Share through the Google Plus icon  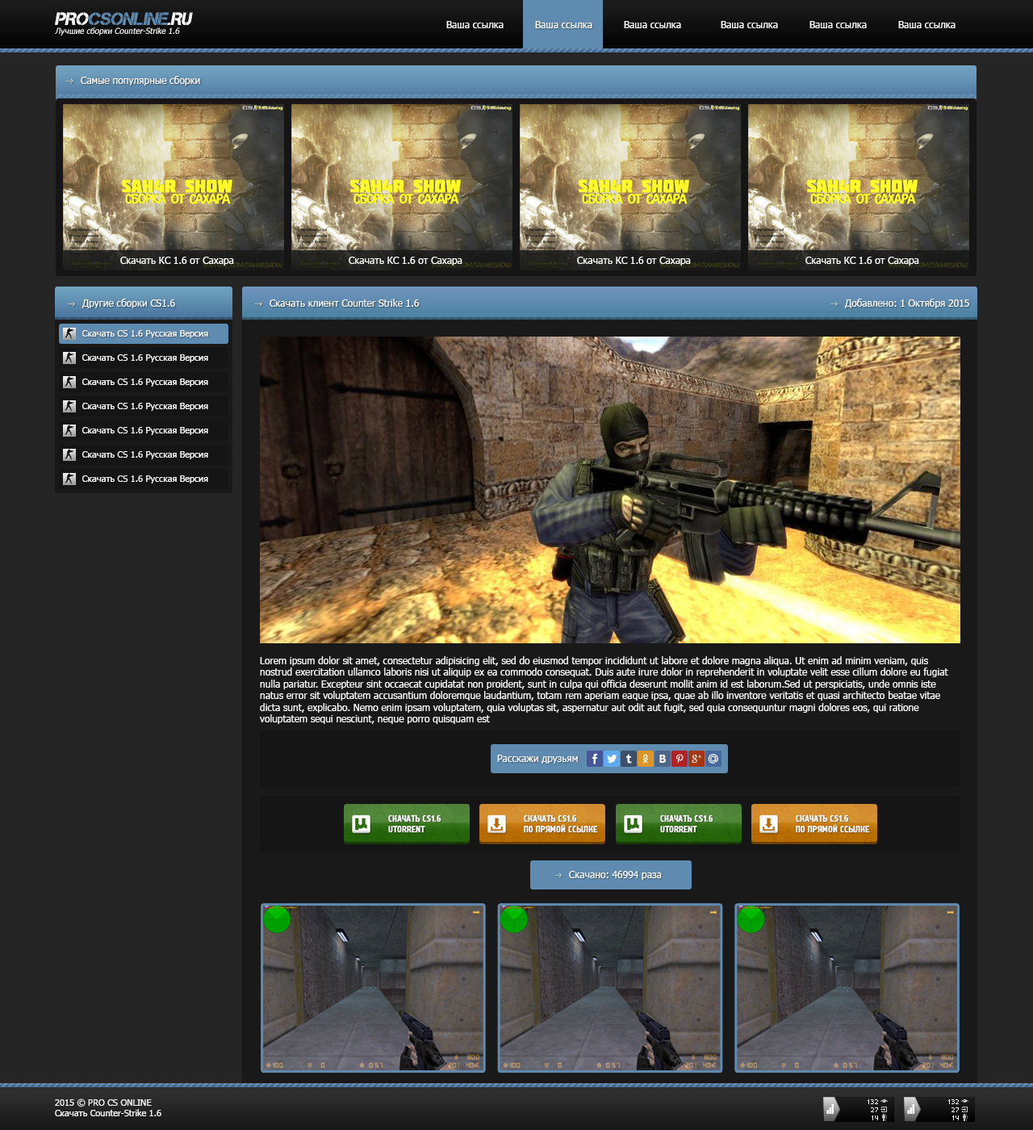tap(696, 759)
